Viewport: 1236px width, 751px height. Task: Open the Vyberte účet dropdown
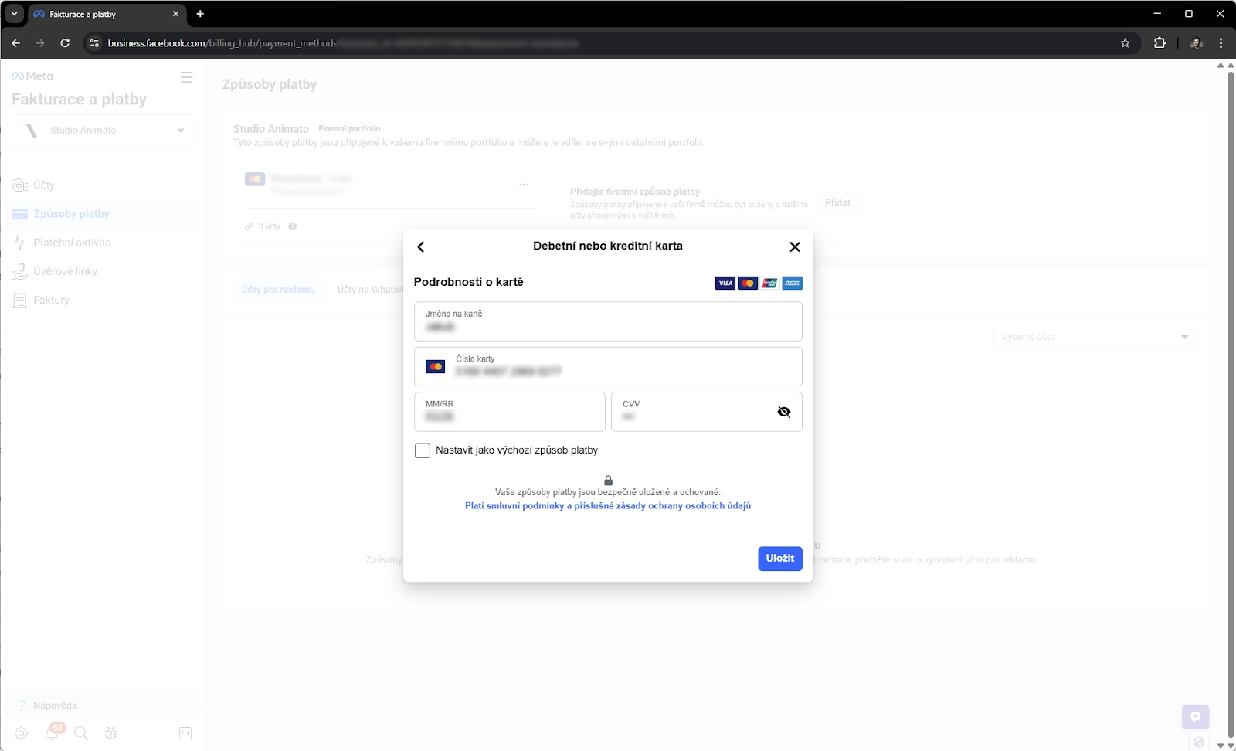click(1095, 337)
